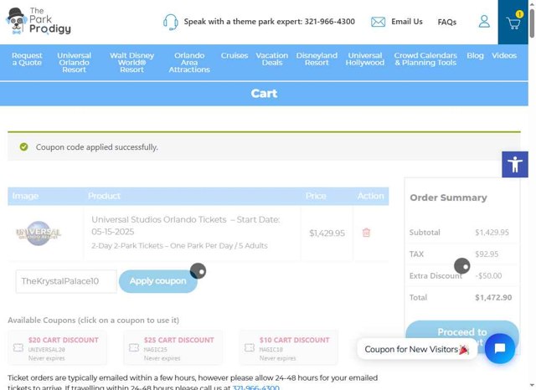Image resolution: width=536 pixels, height=390 pixels.
Task: Open the chat bubble widget
Action: click(499, 348)
